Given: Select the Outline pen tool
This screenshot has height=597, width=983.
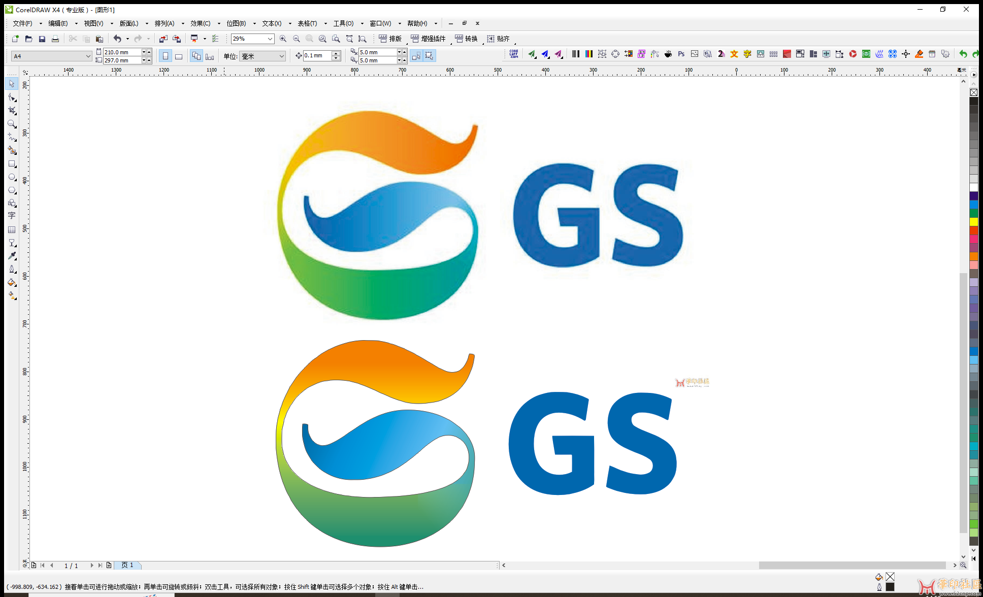Looking at the screenshot, I should tap(12, 269).
